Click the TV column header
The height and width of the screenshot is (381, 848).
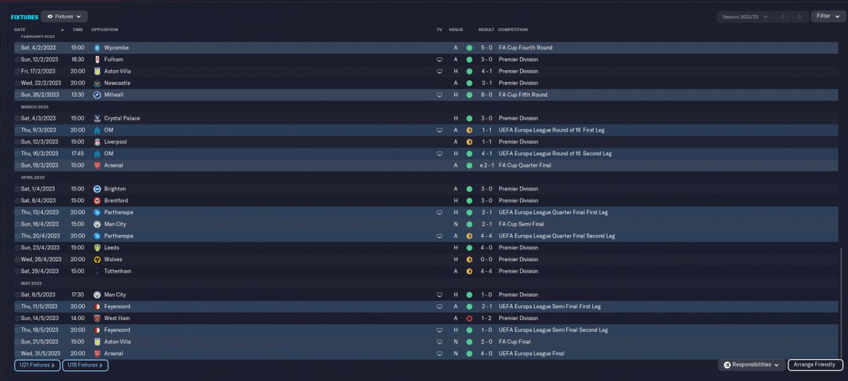point(439,30)
